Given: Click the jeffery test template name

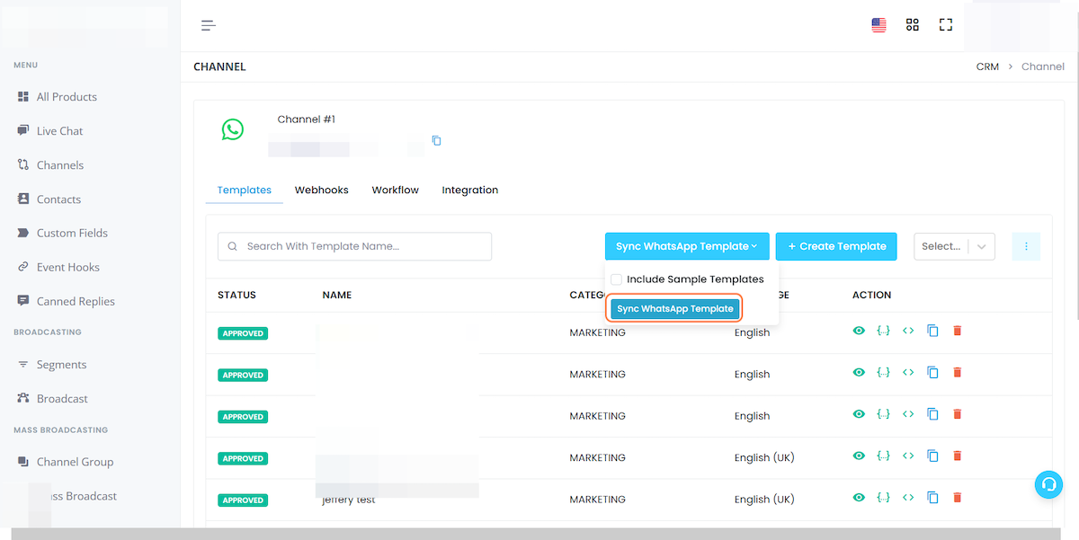Looking at the screenshot, I should [349, 500].
